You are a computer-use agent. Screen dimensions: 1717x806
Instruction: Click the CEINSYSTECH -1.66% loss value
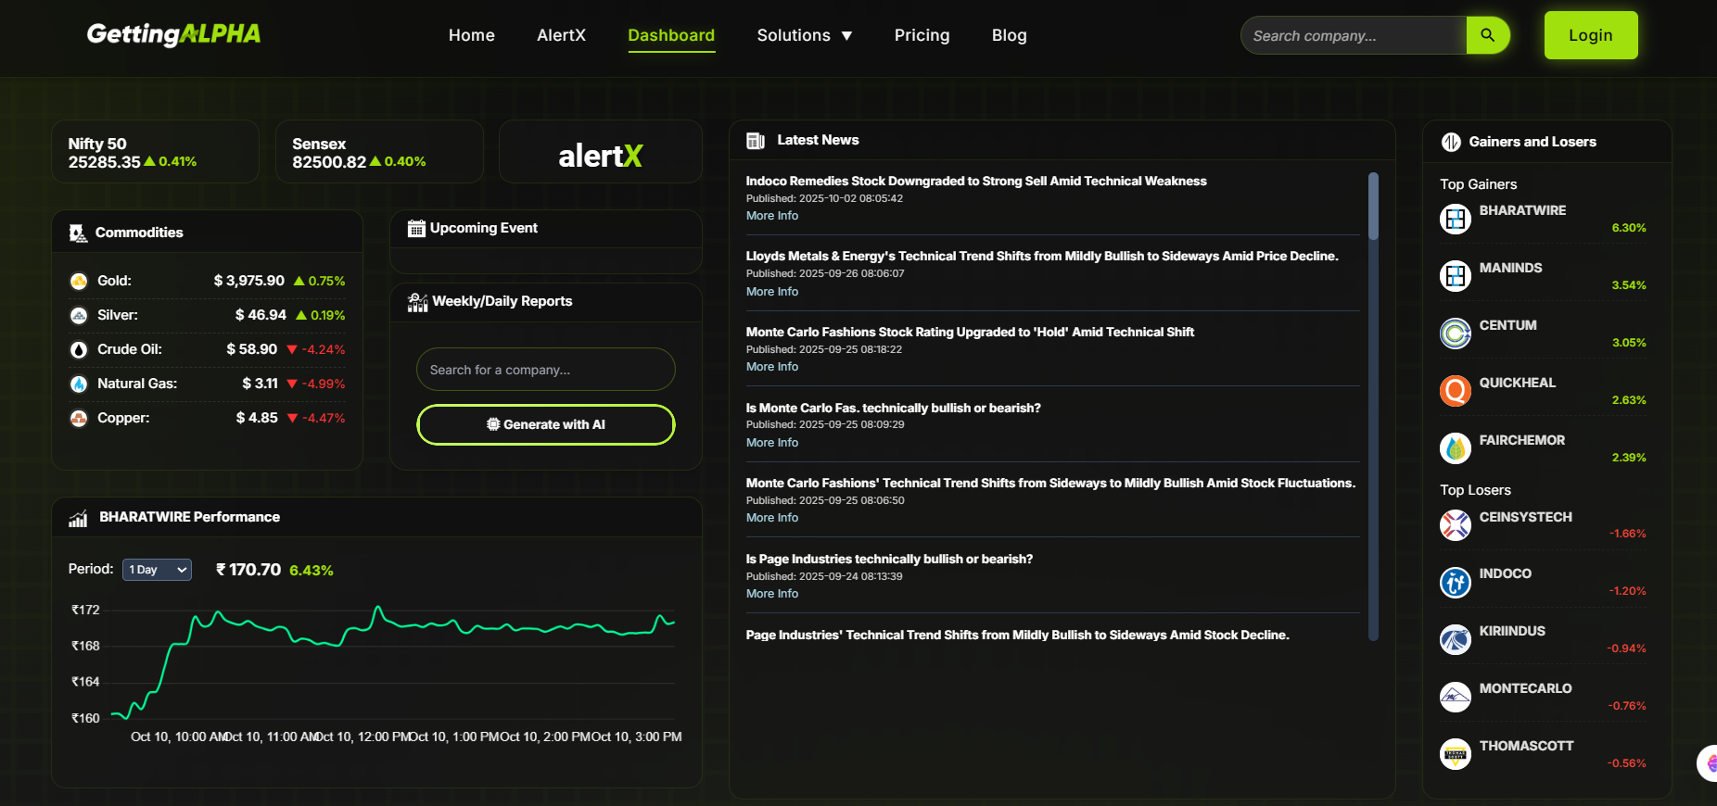tap(1628, 534)
